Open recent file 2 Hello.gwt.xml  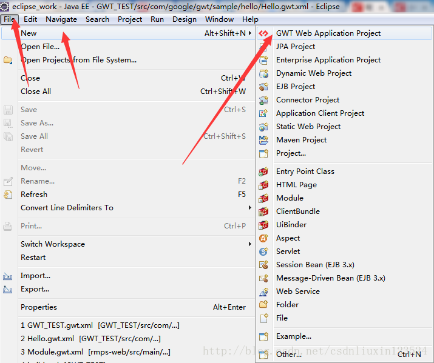click(128, 339)
